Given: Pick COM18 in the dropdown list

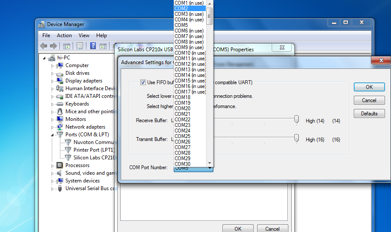Looking at the screenshot, I should 190,97.
